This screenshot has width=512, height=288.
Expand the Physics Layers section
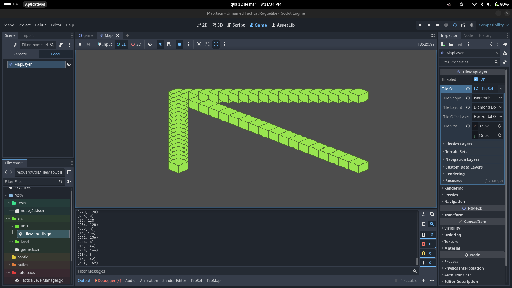tap(458, 144)
